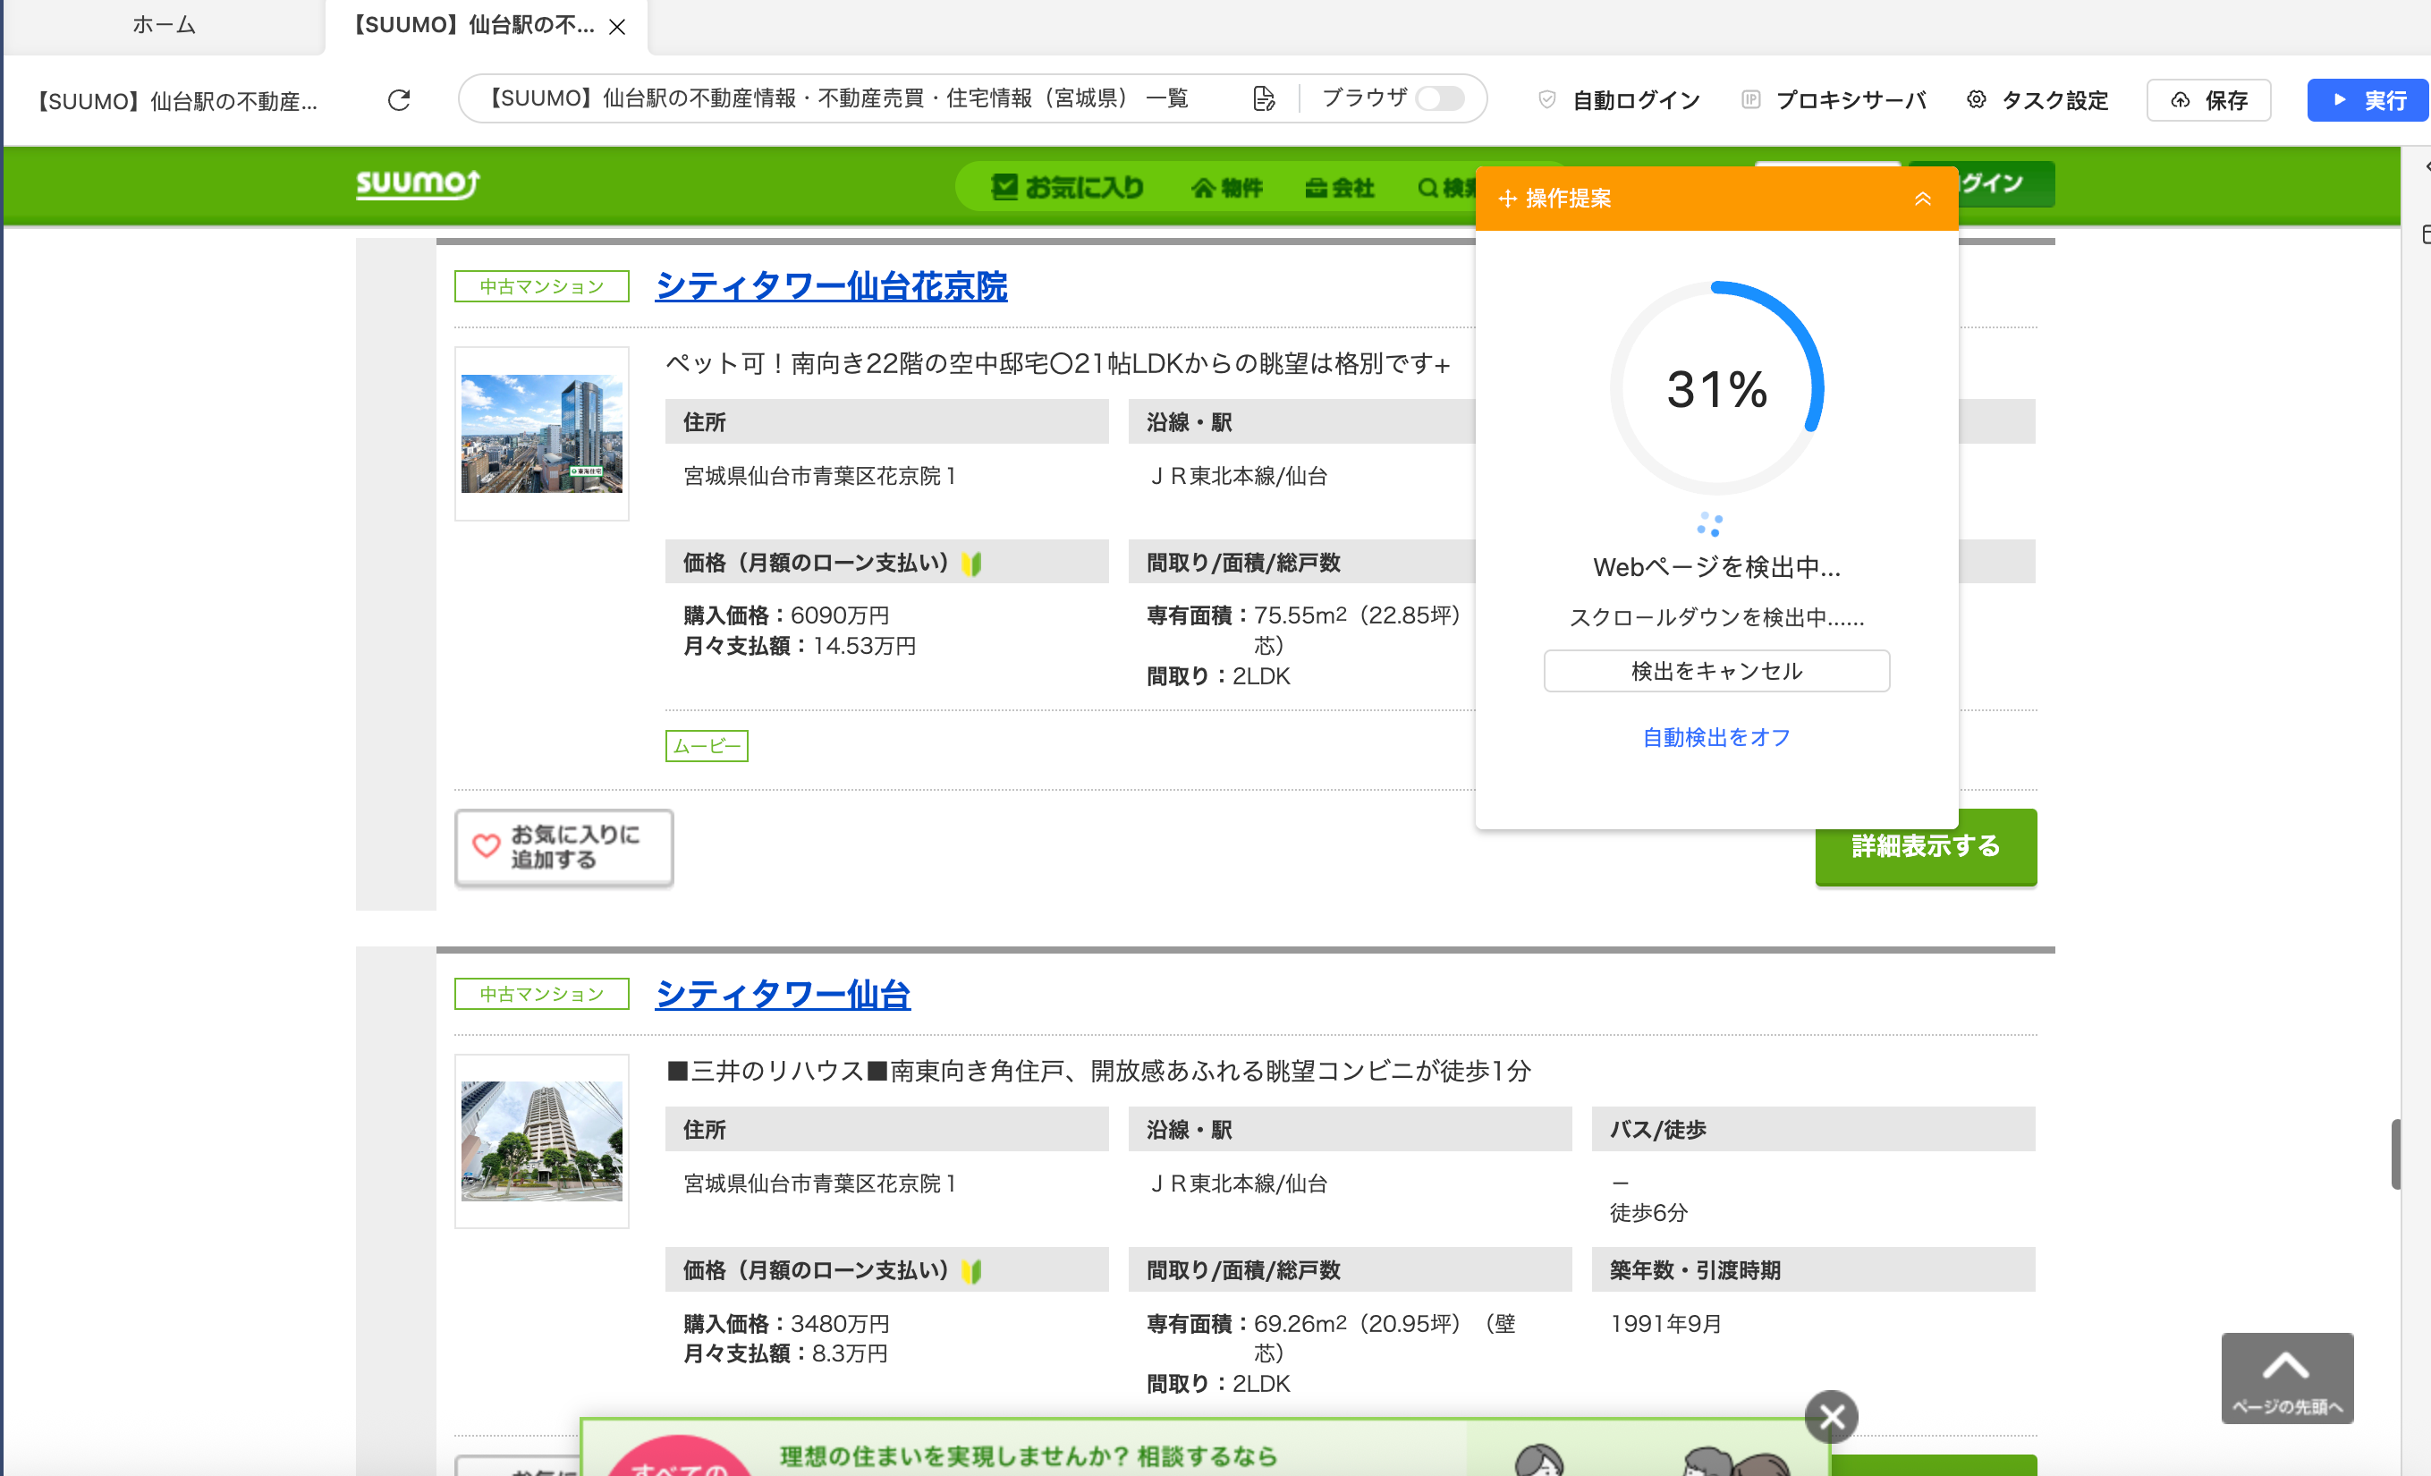Click the beginner-mark icon in second 価格 header

coord(972,1271)
